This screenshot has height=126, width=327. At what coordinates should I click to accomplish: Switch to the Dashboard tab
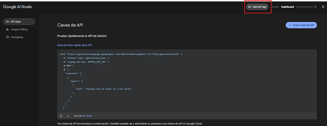click(x=287, y=7)
